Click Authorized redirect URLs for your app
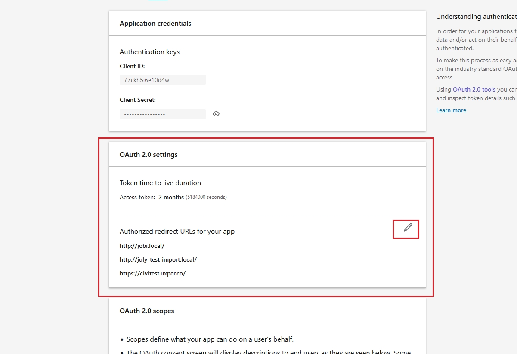The width and height of the screenshot is (517, 354). tap(177, 231)
